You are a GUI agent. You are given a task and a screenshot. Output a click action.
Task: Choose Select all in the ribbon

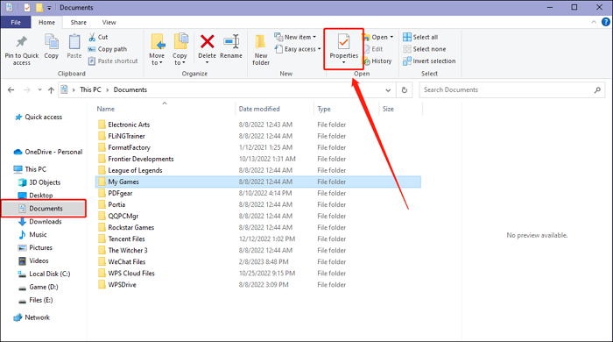[420, 37]
